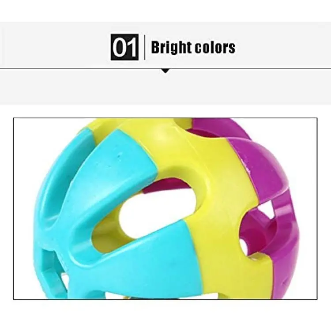The height and width of the screenshot is (331, 331).
Task: Click the horizontal line under the heading
Action: tap(165, 68)
